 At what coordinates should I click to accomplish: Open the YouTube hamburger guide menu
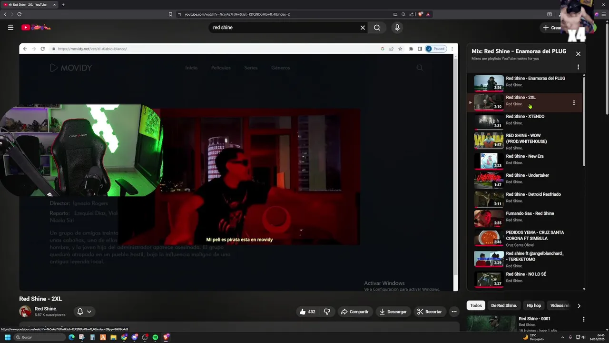coord(10,28)
